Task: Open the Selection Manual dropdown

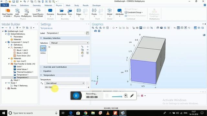Action: (69, 43)
